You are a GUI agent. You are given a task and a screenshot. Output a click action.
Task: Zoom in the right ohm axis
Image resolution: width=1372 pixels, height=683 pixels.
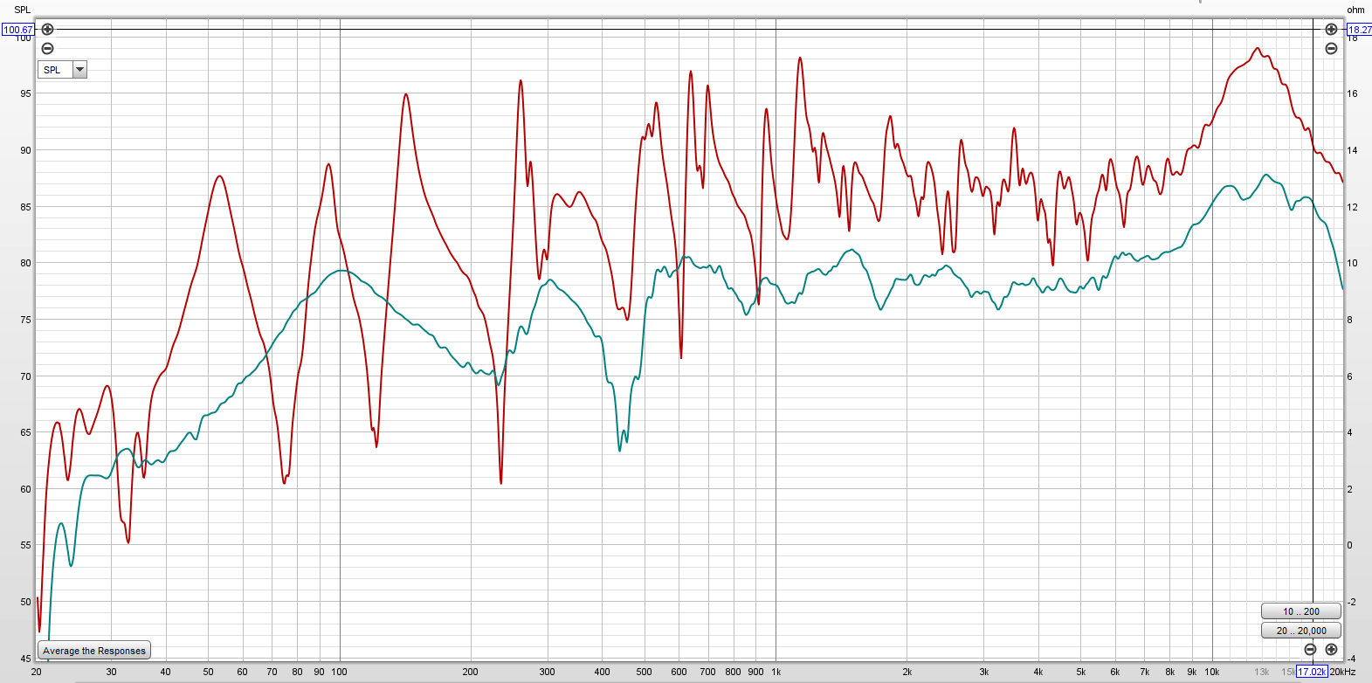point(1331,29)
